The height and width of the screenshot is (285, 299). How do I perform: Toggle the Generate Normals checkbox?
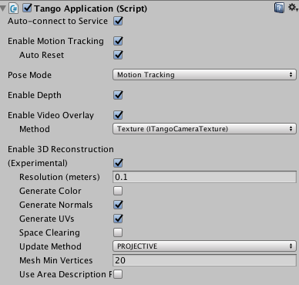(x=118, y=205)
